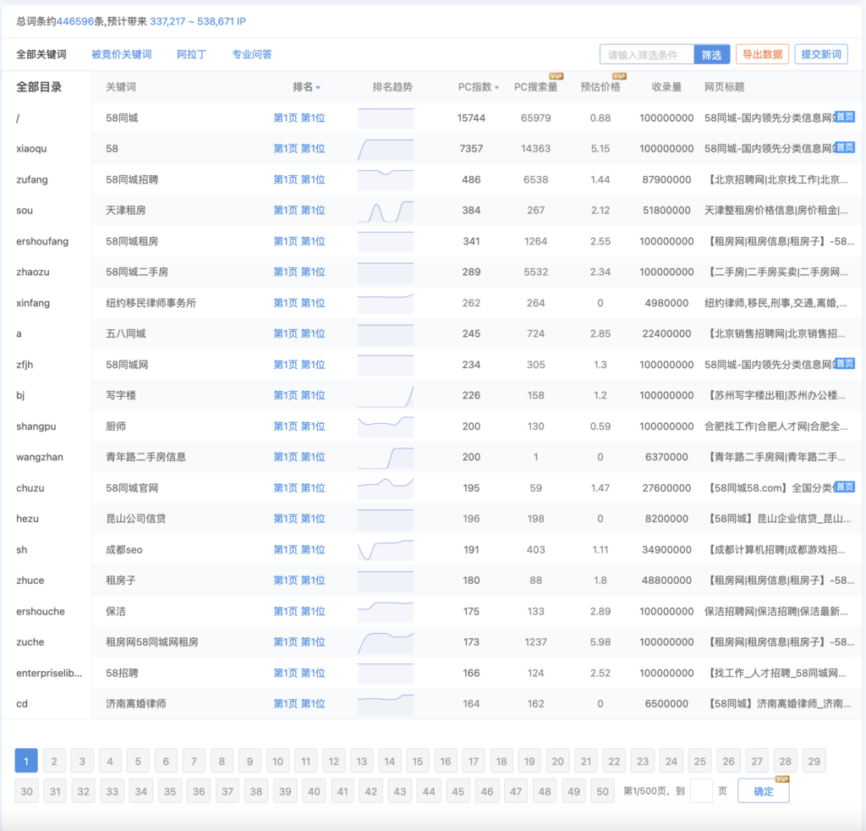Click the keyword 五八同城

[x=126, y=333]
